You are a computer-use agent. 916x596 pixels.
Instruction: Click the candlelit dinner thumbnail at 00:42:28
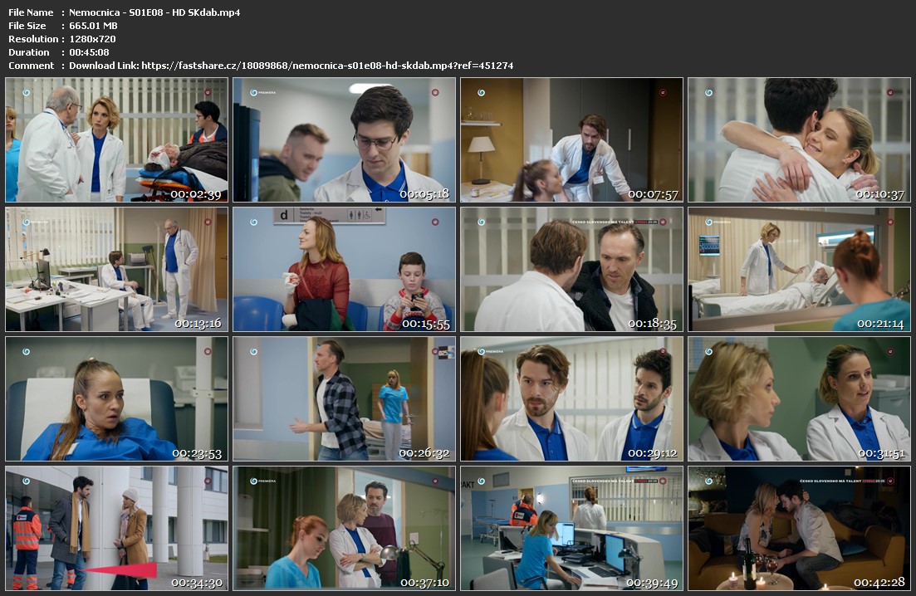pyautogui.click(x=799, y=529)
